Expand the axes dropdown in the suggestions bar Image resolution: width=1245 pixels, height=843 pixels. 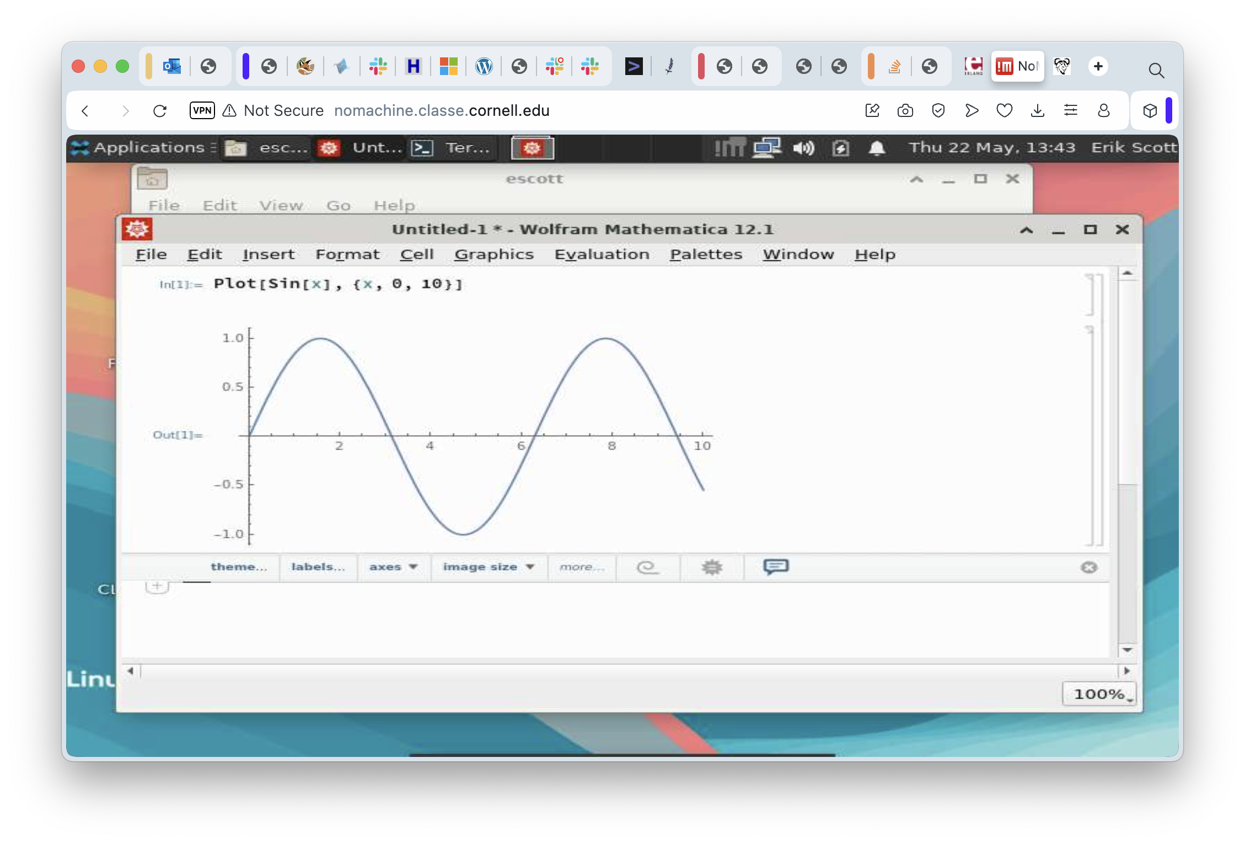pyautogui.click(x=393, y=567)
